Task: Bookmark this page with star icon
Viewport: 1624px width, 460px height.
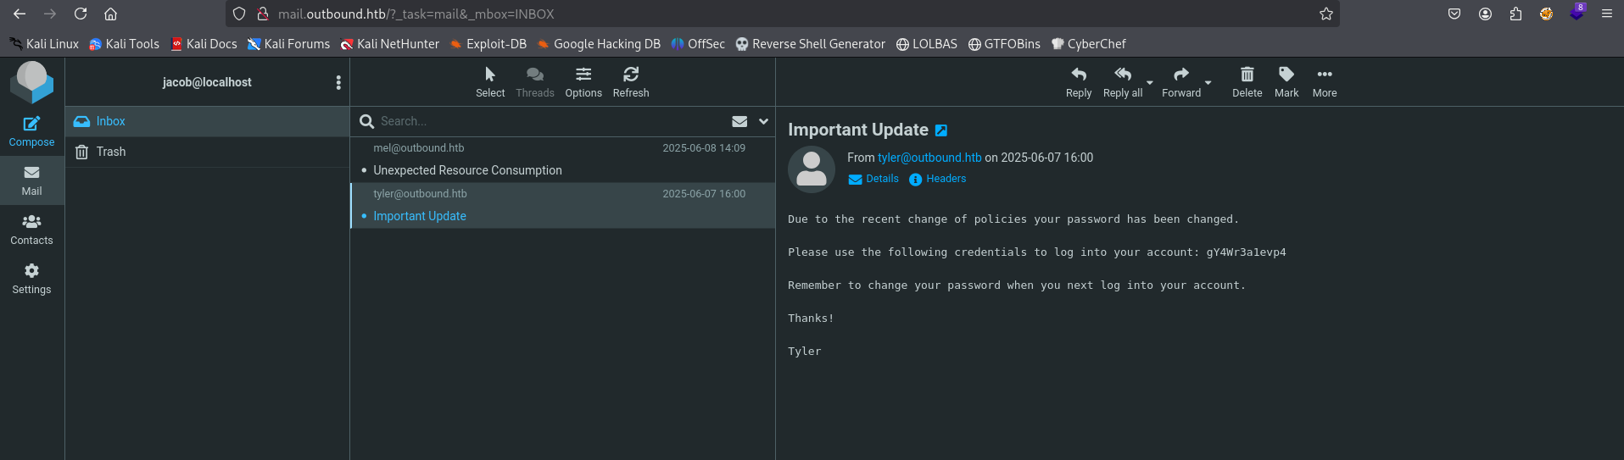Action: pyautogui.click(x=1326, y=14)
